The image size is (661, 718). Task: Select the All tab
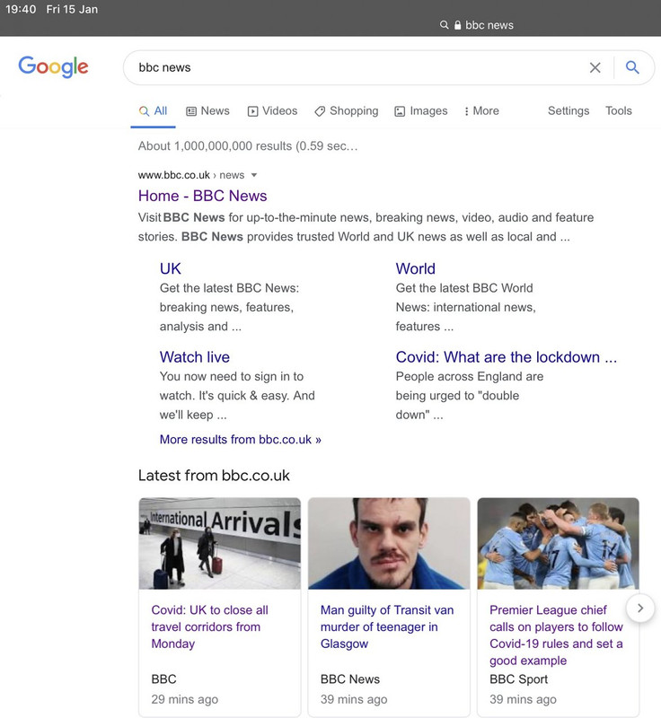click(x=153, y=110)
